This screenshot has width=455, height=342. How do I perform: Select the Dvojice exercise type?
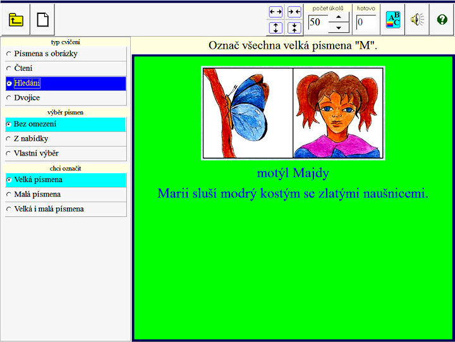(x=66, y=98)
